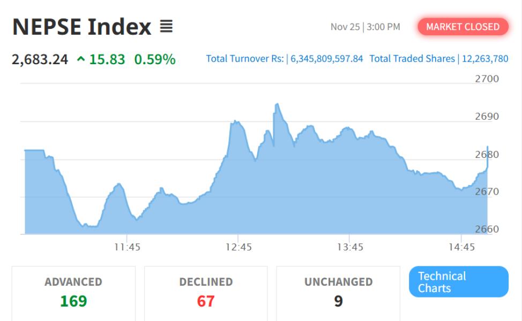Viewport: 522px width, 321px height.
Task: Click the UNCHANGED 9 stat card
Action: 338,293
